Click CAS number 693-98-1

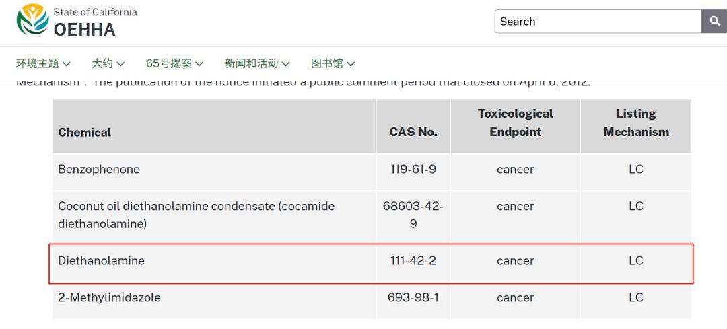pyautogui.click(x=413, y=297)
